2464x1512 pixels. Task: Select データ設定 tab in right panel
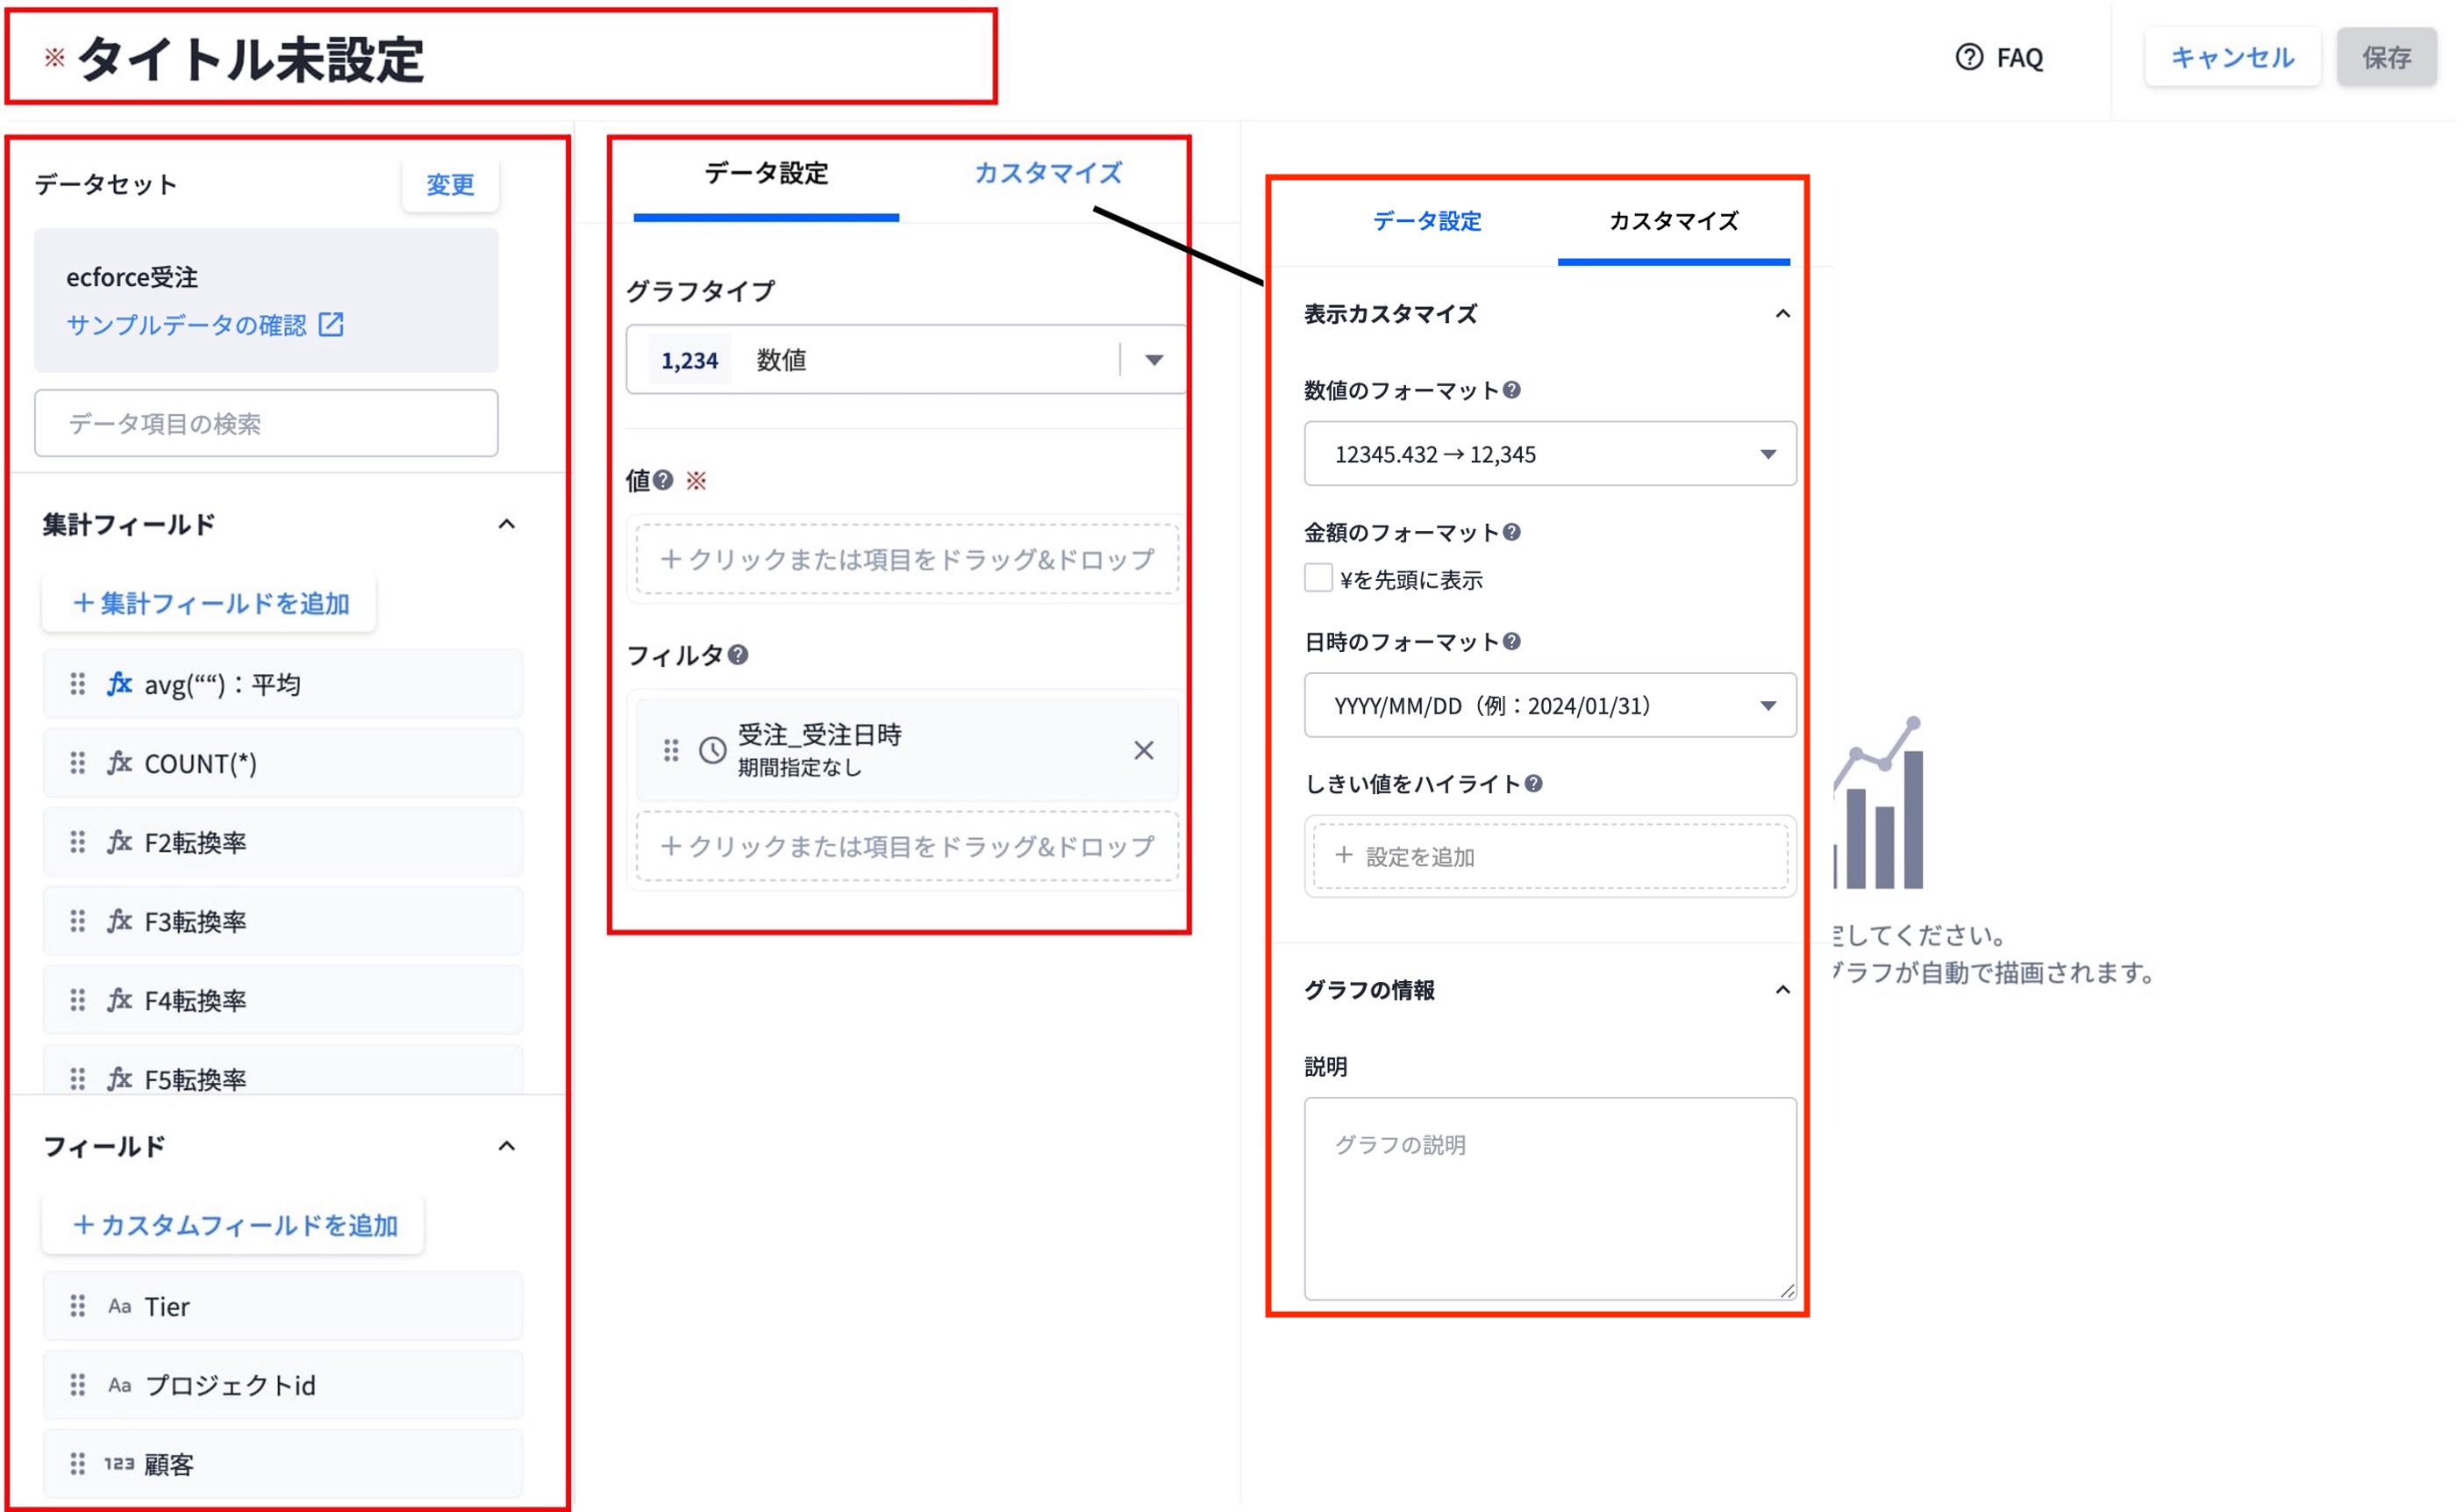[x=1426, y=221]
